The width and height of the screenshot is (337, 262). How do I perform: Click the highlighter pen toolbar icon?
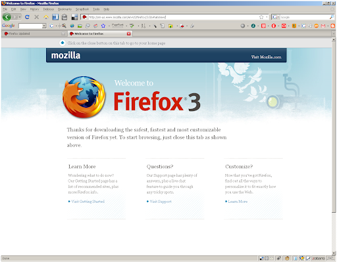point(155,26)
